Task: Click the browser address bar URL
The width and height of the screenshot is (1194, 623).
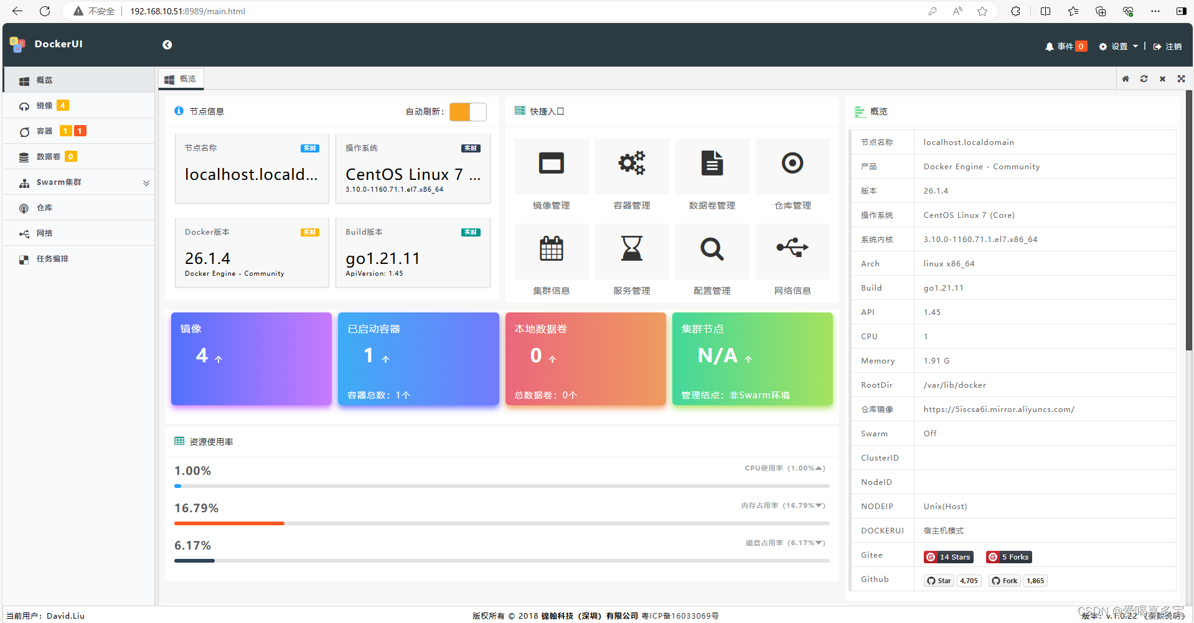Action: [x=187, y=11]
